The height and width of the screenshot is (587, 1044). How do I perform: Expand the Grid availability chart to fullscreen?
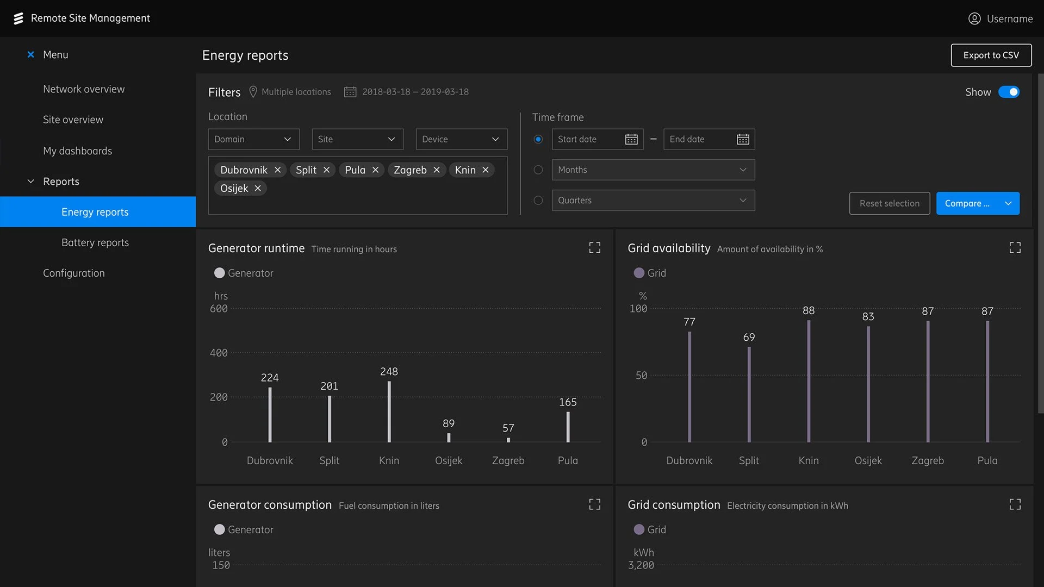click(x=1015, y=248)
